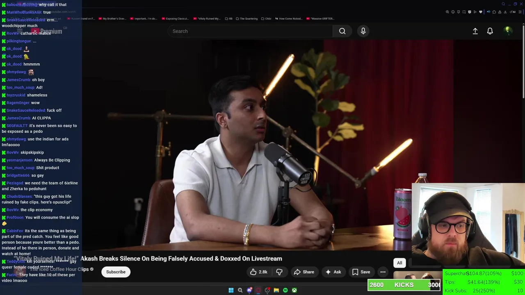Click the blue speaker tab audio icon
This screenshot has height=295, width=525.
click(488, 12)
